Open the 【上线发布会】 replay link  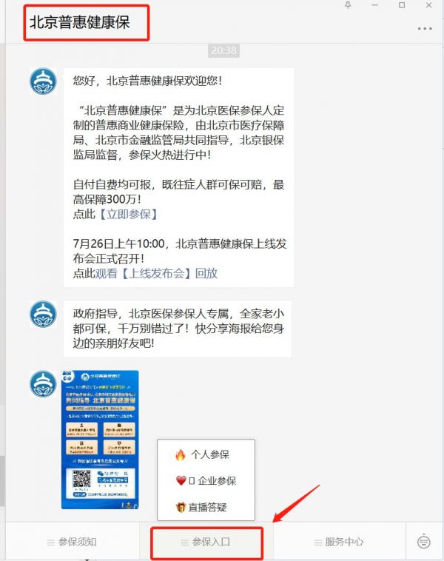156,273
